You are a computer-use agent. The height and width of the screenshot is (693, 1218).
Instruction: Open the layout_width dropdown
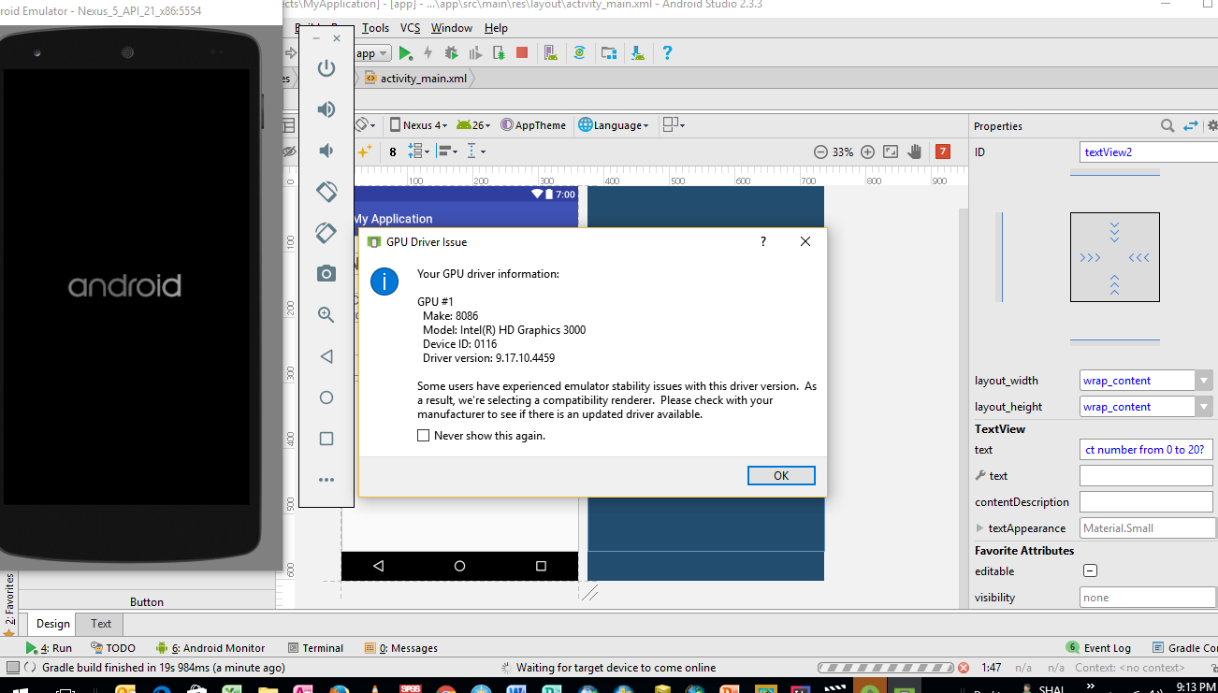click(1203, 381)
